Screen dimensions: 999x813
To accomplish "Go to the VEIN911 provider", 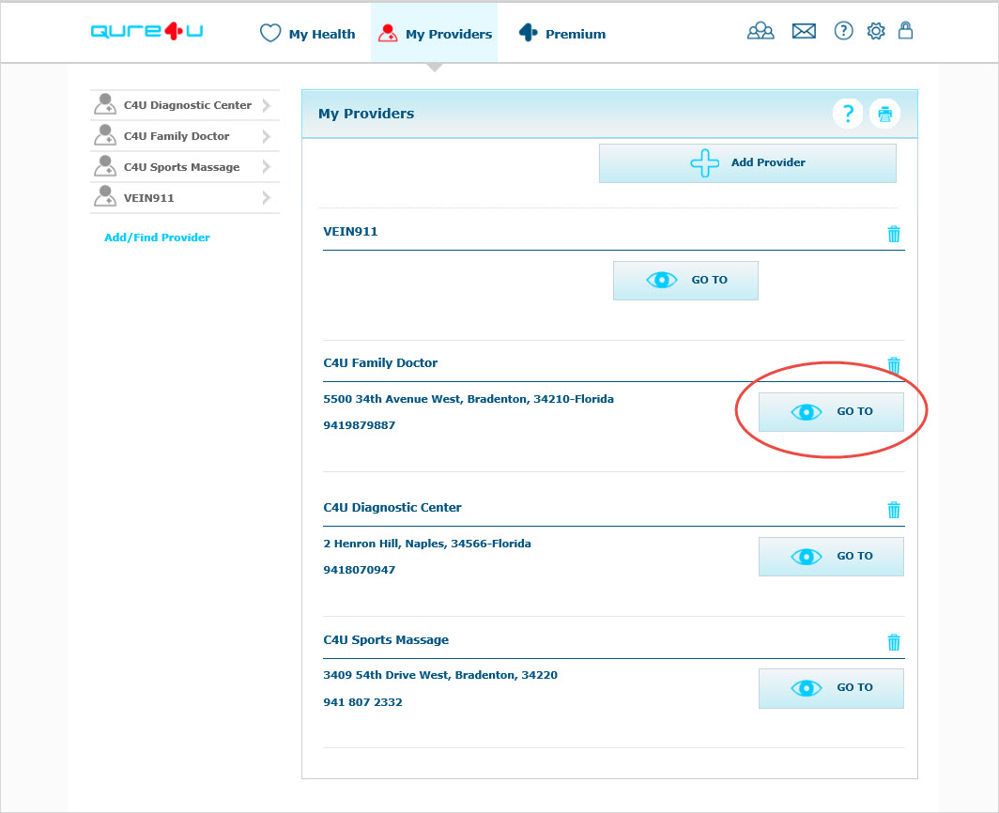I will coord(685,281).
